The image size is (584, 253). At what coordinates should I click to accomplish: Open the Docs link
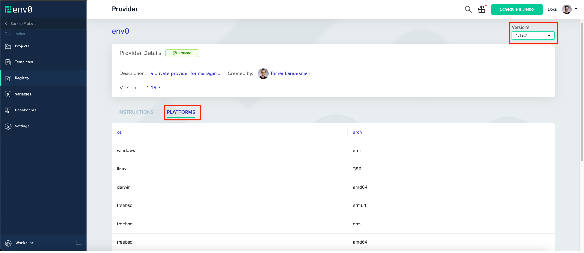pos(552,9)
